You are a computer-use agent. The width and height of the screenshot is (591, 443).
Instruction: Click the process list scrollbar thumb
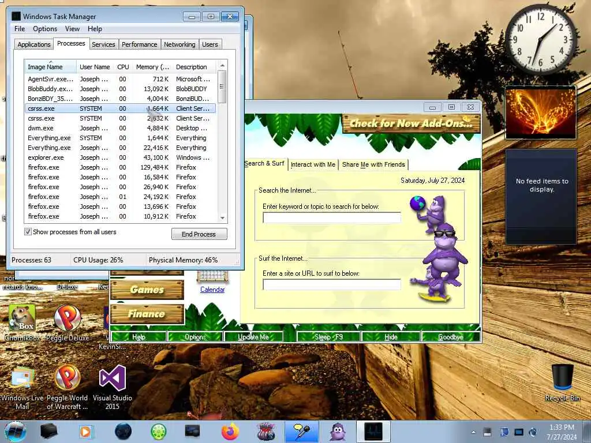(222, 87)
